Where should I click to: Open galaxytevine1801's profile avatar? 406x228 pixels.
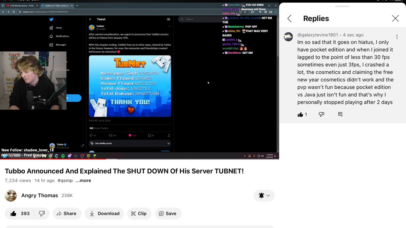point(288,37)
